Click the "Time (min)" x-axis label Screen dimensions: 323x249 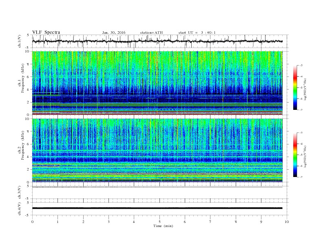click(163, 226)
